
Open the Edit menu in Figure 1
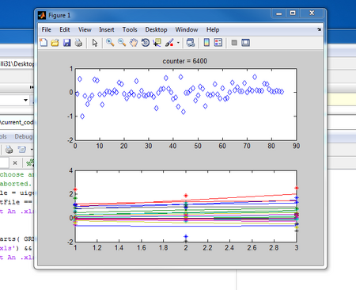click(65, 29)
